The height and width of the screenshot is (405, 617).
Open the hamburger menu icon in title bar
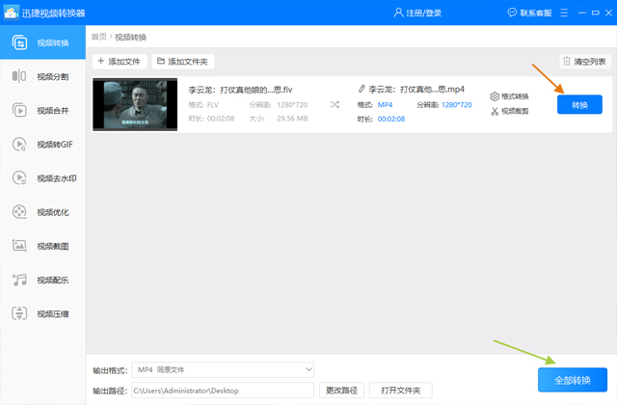point(564,13)
